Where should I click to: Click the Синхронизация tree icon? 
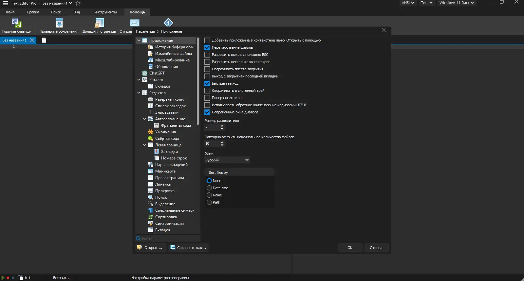(151, 223)
